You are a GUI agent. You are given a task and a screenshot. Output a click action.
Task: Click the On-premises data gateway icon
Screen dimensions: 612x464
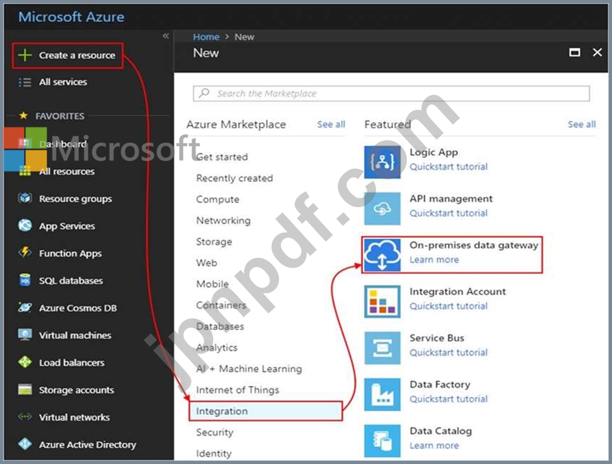click(382, 255)
